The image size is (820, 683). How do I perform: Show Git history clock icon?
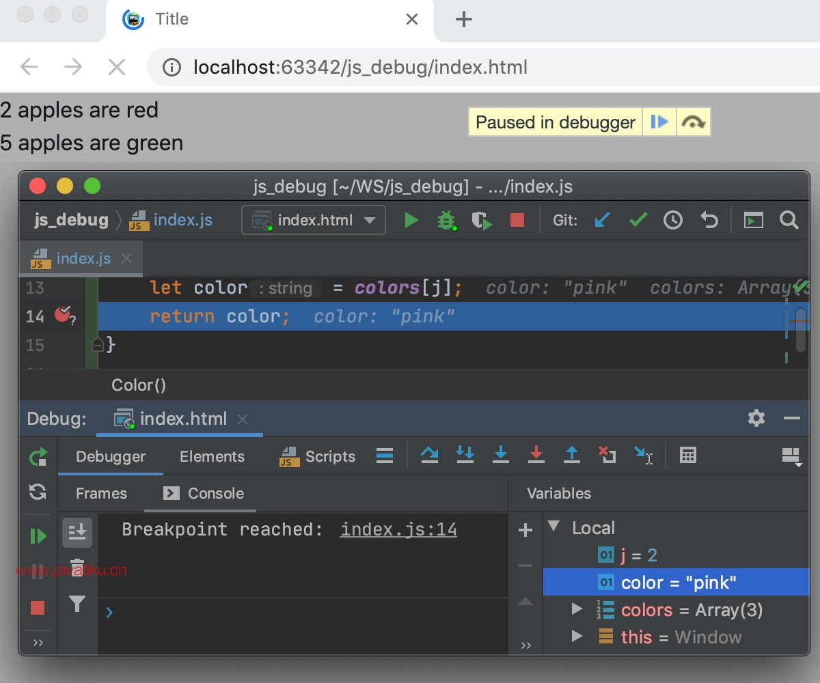(673, 220)
